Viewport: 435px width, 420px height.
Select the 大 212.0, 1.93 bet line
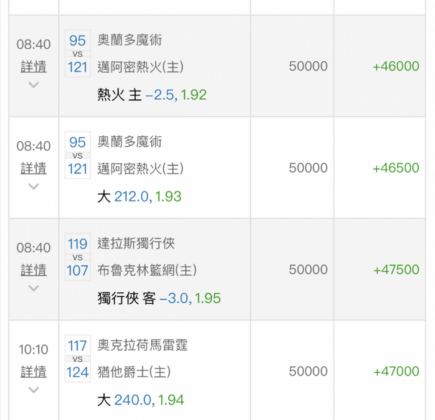139,197
